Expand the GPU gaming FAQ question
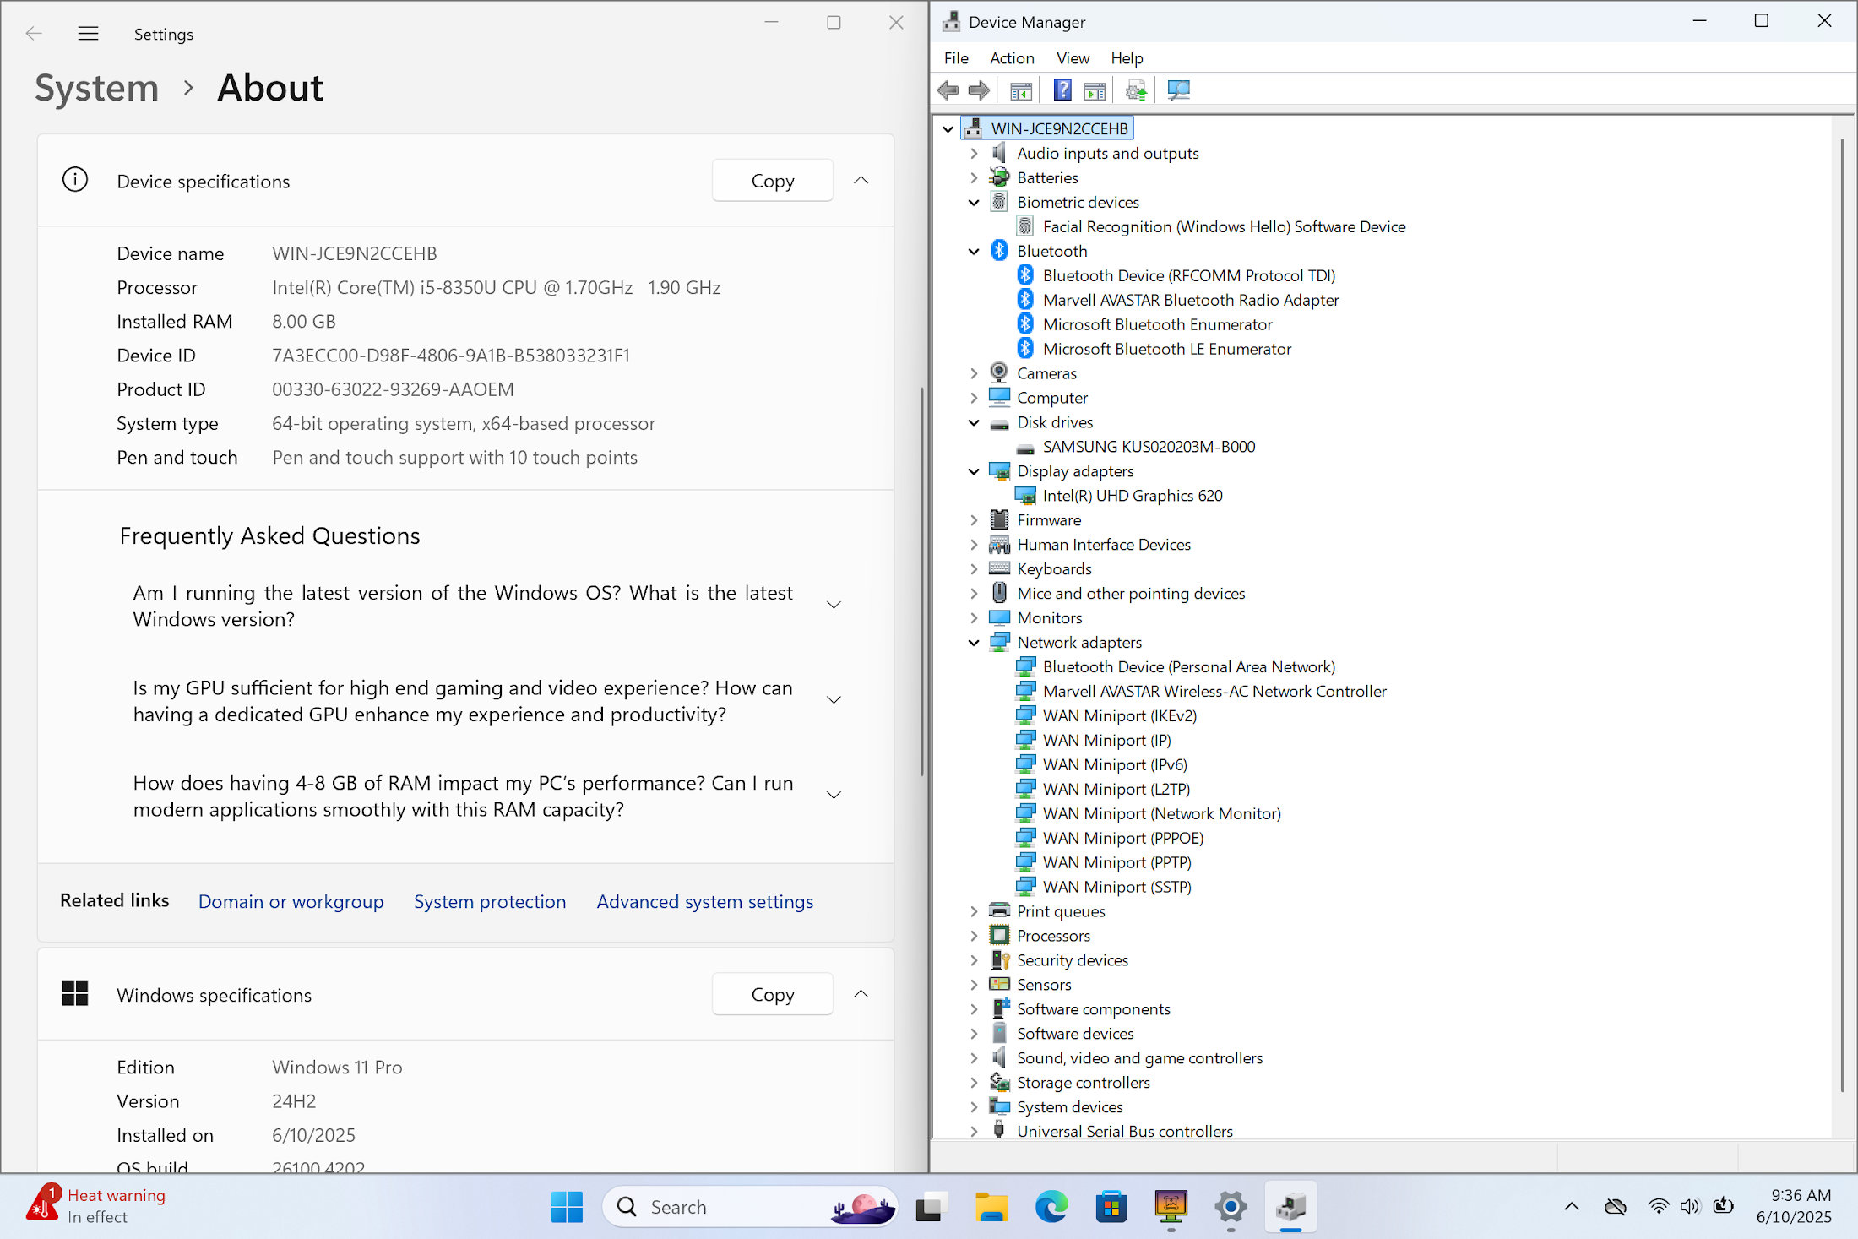The width and height of the screenshot is (1858, 1239). tap(834, 700)
